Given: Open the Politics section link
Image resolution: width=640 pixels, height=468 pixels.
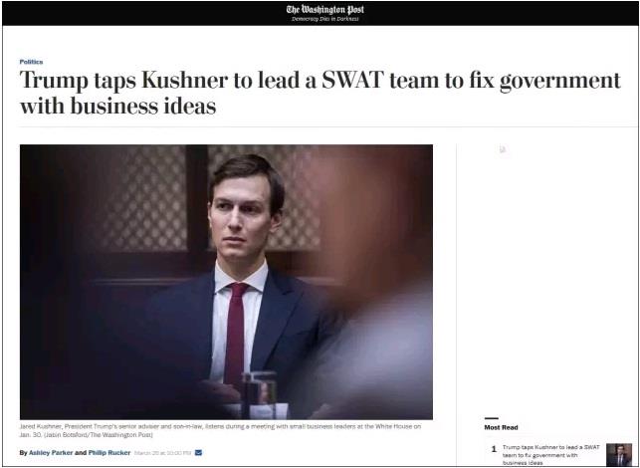Looking at the screenshot, I should (31, 62).
